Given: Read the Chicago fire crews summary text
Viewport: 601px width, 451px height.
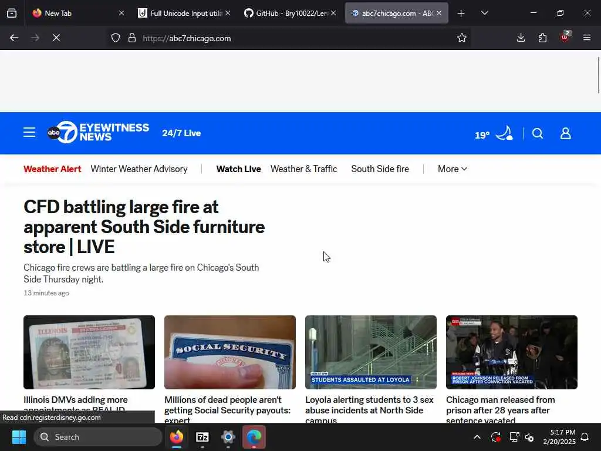Looking at the screenshot, I should click(x=141, y=274).
